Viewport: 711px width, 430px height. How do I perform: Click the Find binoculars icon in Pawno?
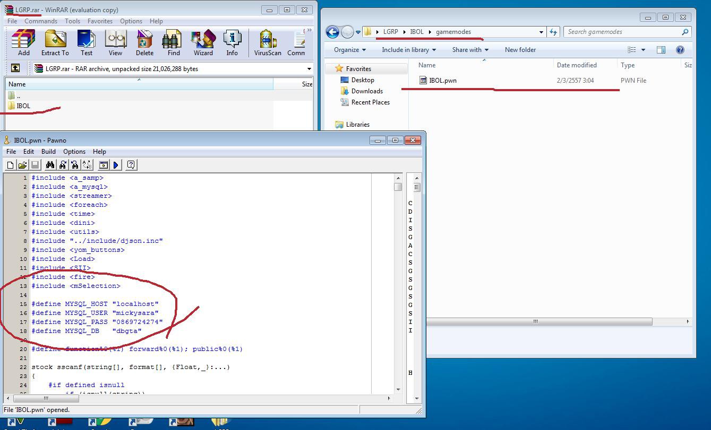click(x=50, y=165)
